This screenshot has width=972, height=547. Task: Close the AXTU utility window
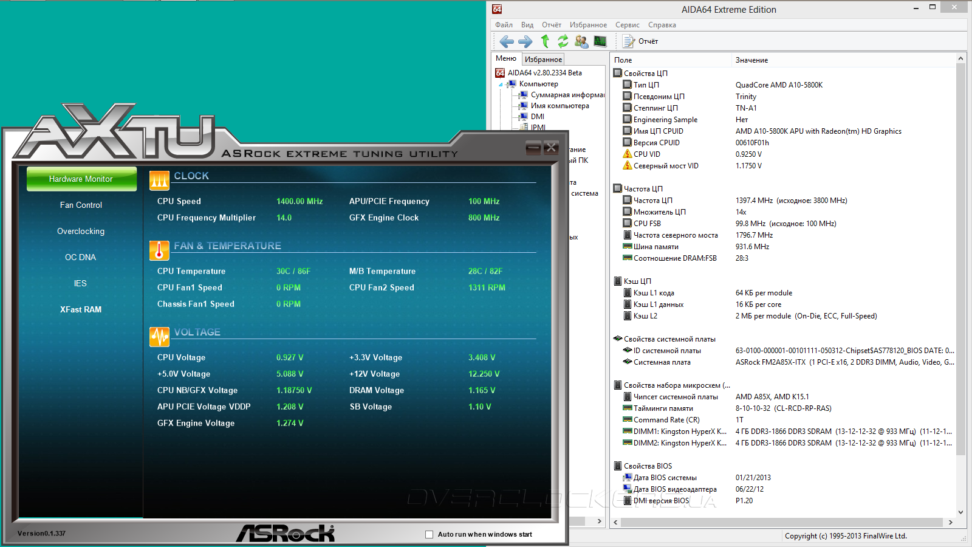click(x=551, y=147)
